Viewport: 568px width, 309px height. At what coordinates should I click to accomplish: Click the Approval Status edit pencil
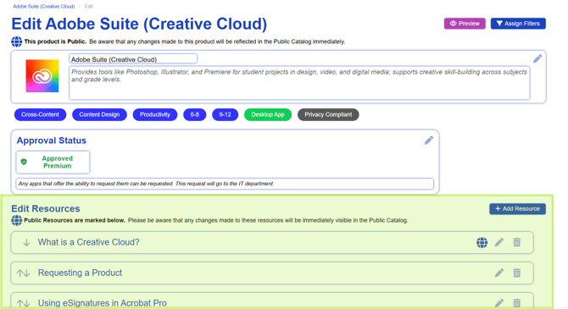[428, 141]
